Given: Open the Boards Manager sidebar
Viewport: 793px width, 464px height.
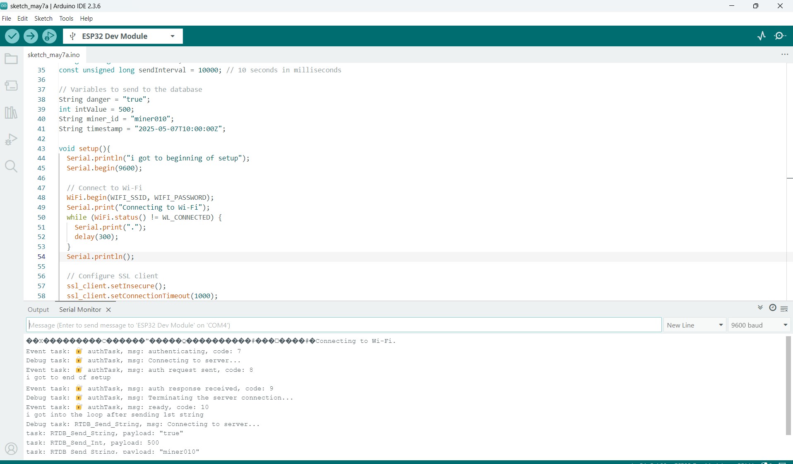Looking at the screenshot, I should 11,86.
